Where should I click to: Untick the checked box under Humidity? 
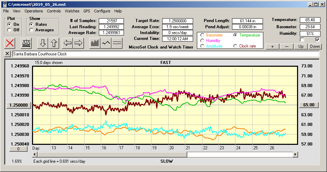pyautogui.click(x=317, y=40)
